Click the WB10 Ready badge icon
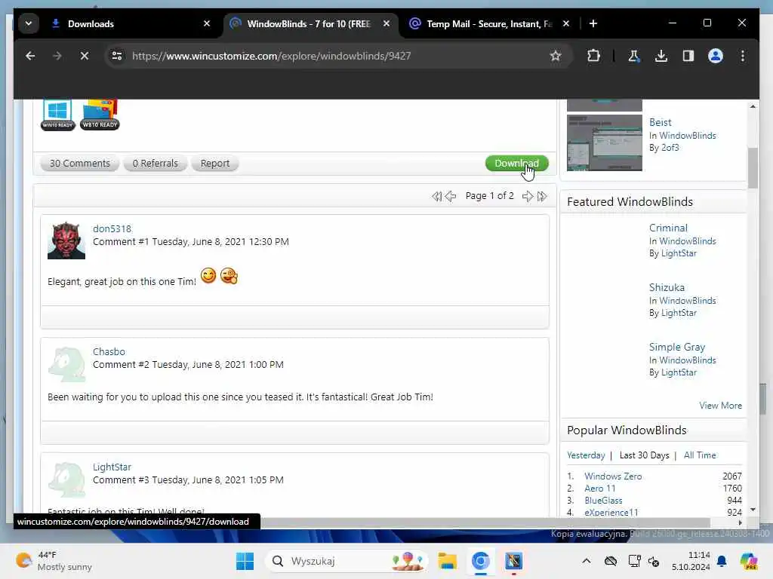The width and height of the screenshot is (773, 579). point(100,115)
